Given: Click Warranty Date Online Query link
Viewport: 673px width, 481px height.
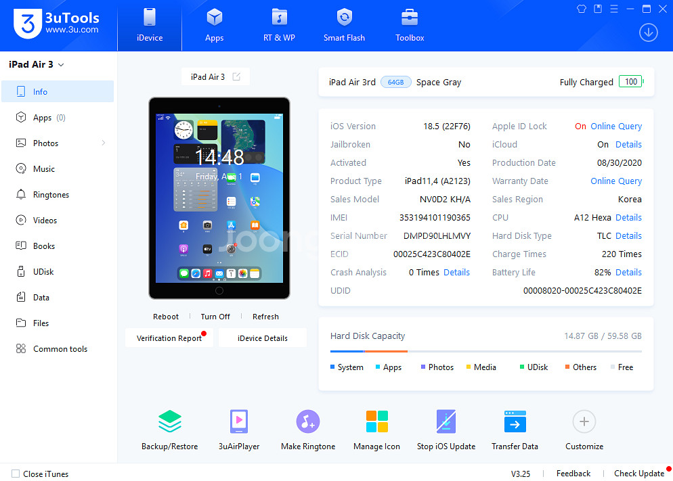Looking at the screenshot, I should (x=616, y=181).
